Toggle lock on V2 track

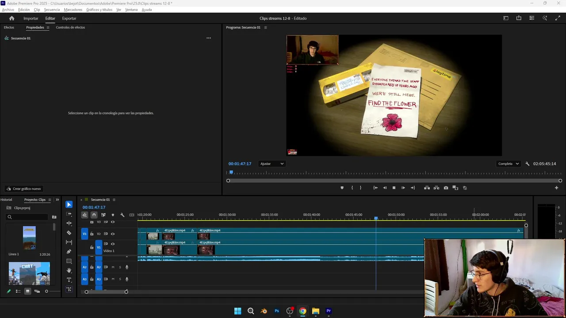click(x=92, y=234)
